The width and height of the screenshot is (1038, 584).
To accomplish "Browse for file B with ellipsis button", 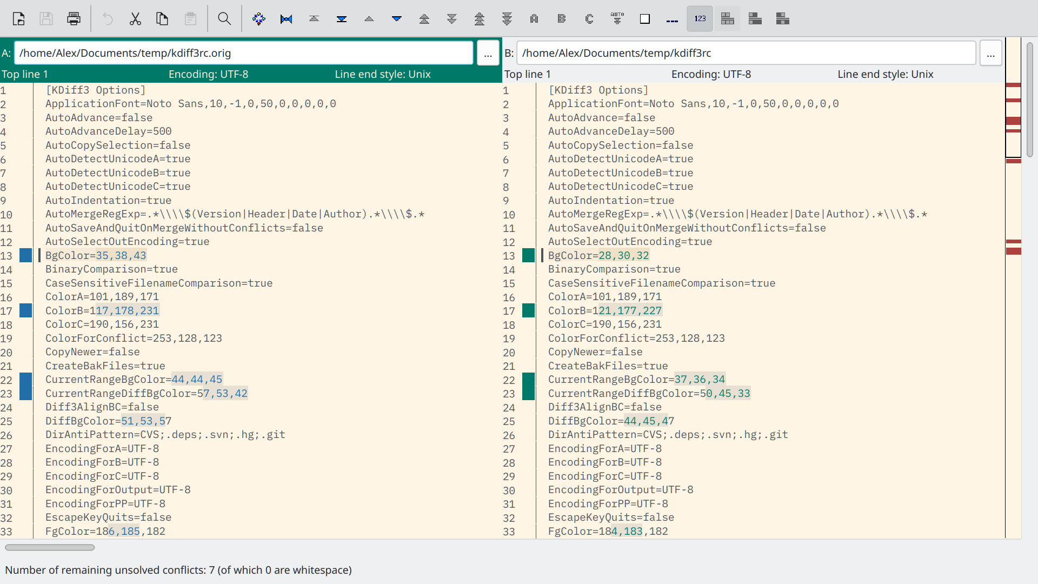I will (990, 53).
